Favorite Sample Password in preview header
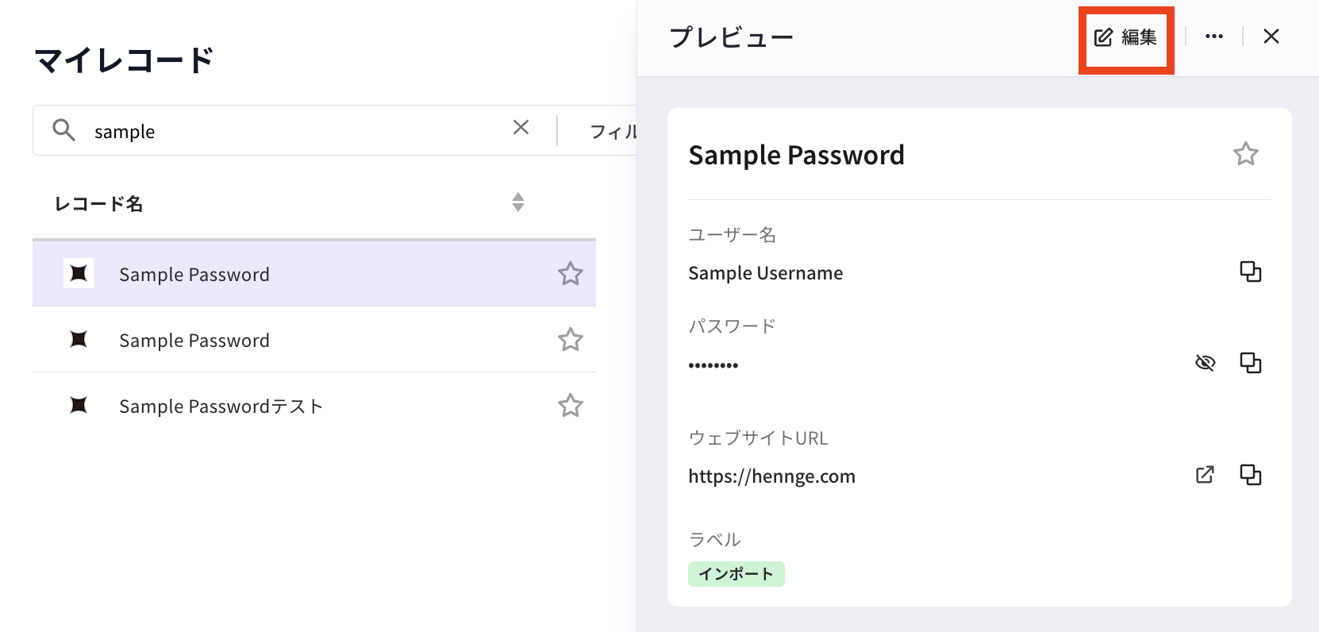Viewport: 1319px width, 632px height. [x=1245, y=154]
